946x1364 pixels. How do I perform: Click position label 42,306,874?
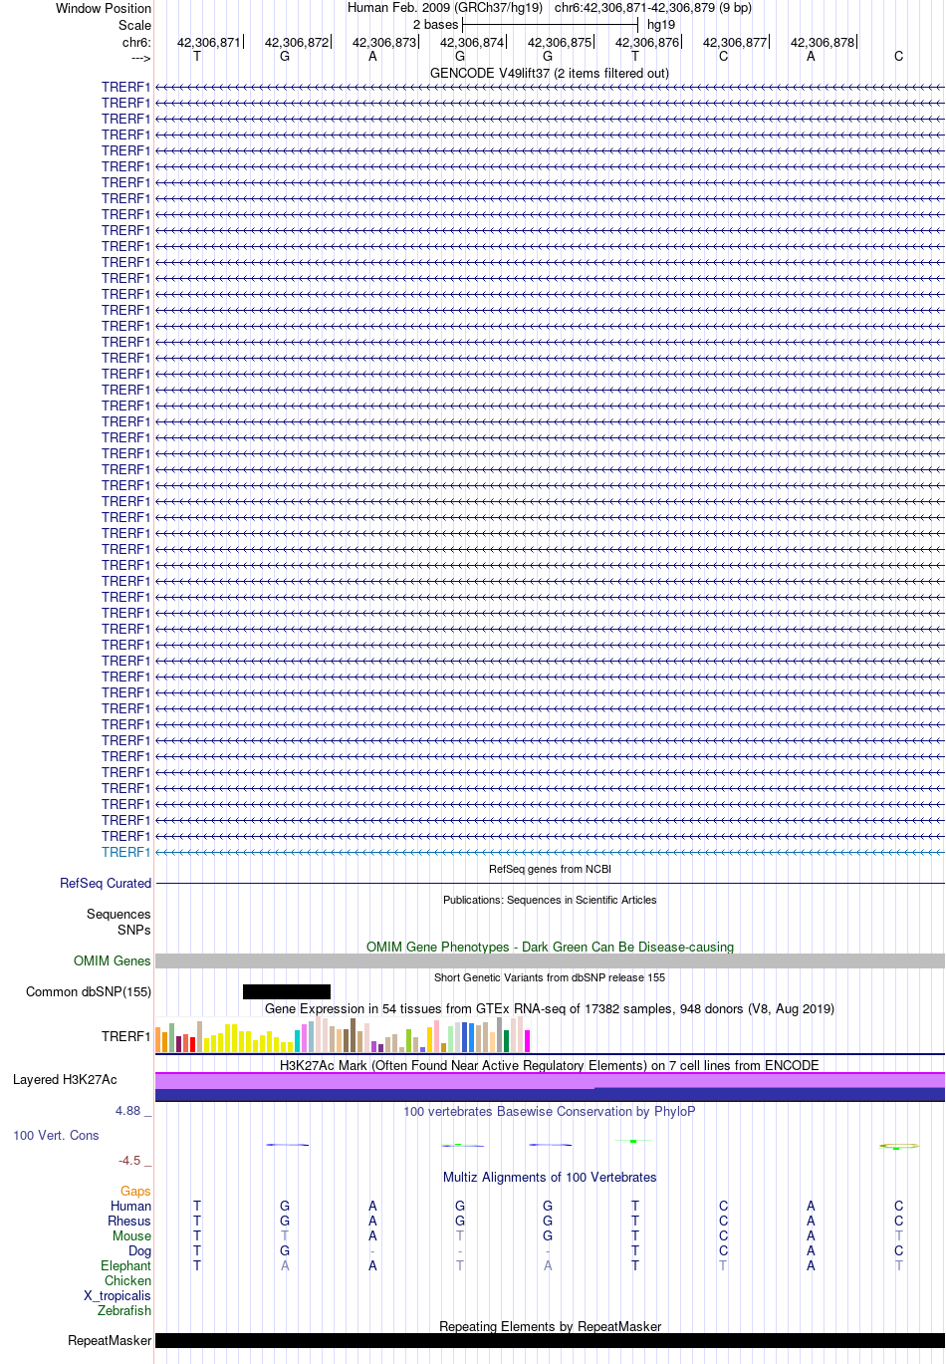[x=472, y=43]
